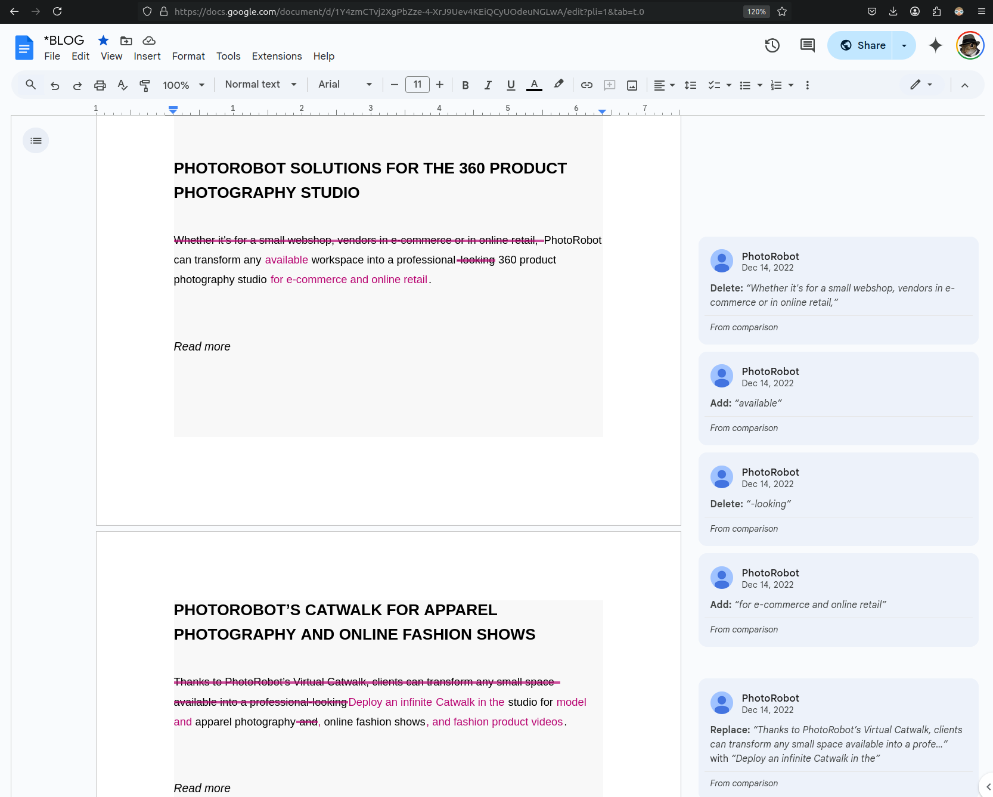
Task: Show all comments icon
Action: click(808, 45)
